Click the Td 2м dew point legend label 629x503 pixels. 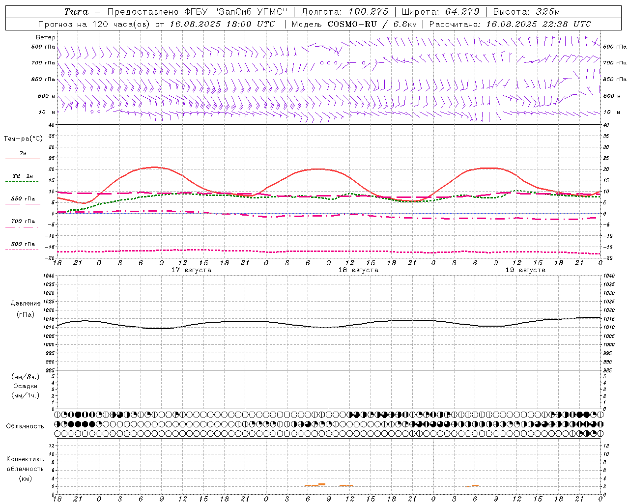tap(23, 175)
